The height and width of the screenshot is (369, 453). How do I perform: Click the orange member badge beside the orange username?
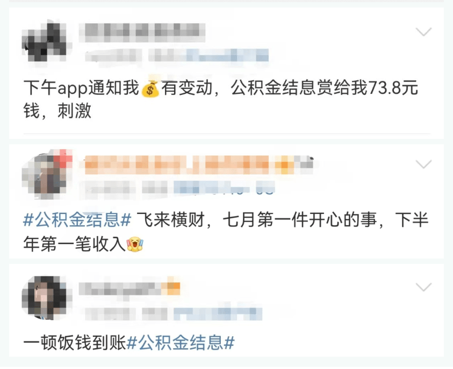pos(284,165)
